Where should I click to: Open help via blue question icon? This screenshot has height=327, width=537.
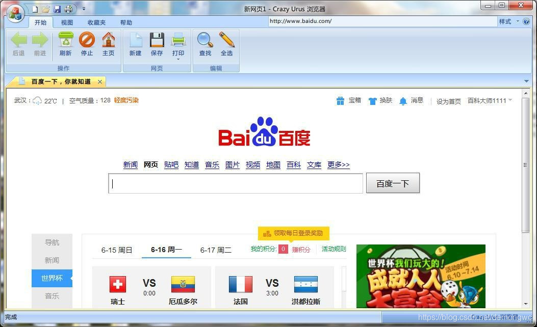(526, 21)
